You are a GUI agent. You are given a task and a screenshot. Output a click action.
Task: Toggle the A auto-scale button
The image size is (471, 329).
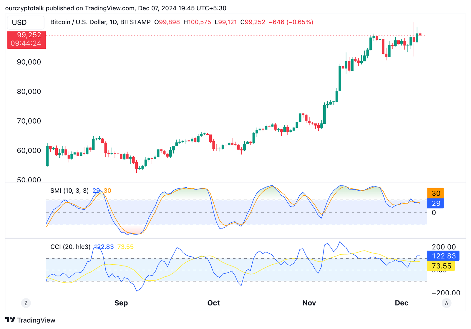click(x=446, y=303)
